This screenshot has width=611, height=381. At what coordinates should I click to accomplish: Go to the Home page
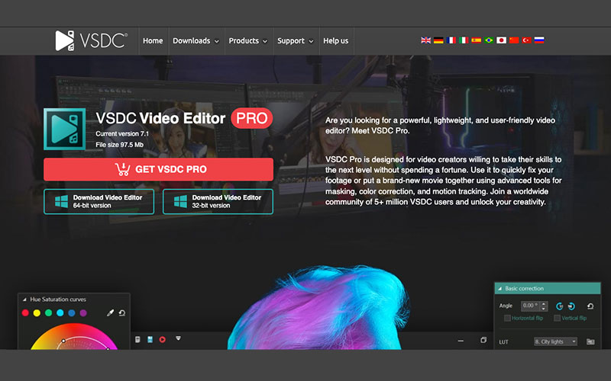153,41
